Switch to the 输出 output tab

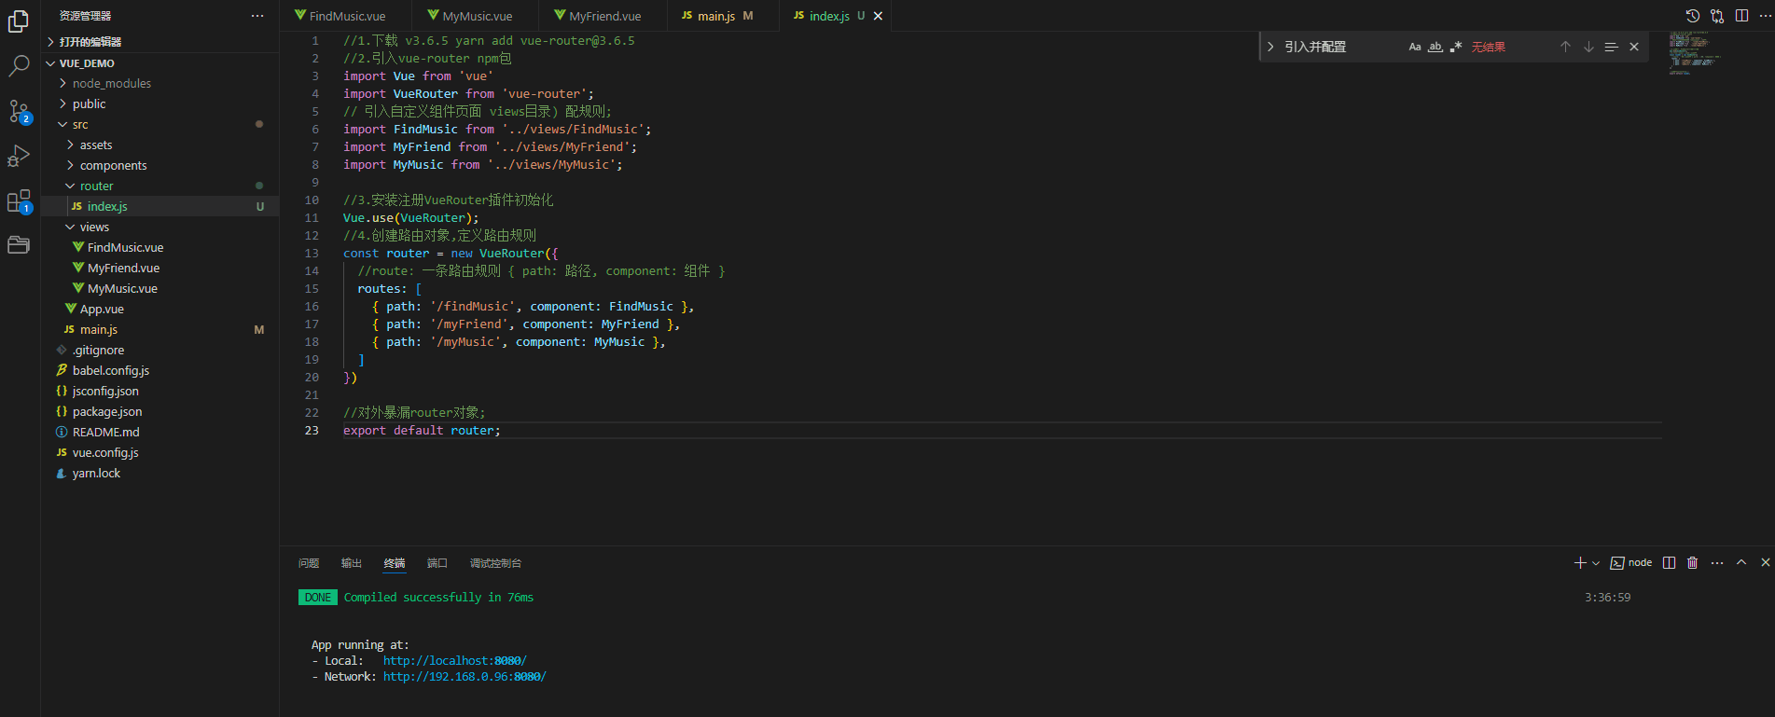point(352,563)
